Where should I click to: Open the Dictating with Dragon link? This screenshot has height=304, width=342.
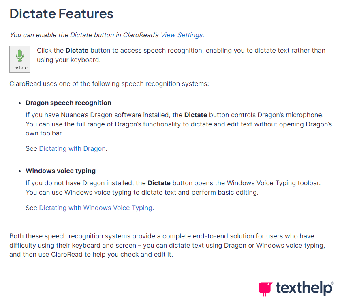72,148
